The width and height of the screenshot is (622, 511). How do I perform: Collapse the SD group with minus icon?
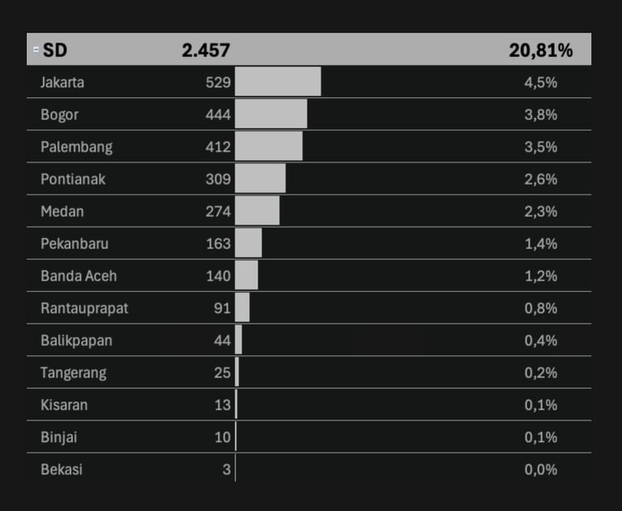36,49
